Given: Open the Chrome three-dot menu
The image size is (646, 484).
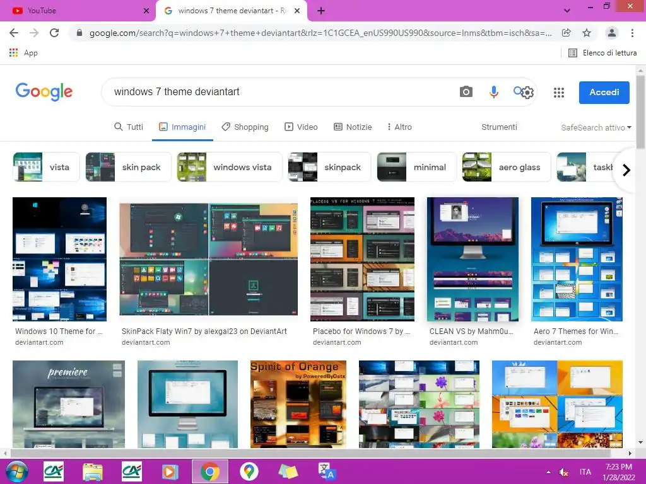Looking at the screenshot, I should pyautogui.click(x=632, y=33).
